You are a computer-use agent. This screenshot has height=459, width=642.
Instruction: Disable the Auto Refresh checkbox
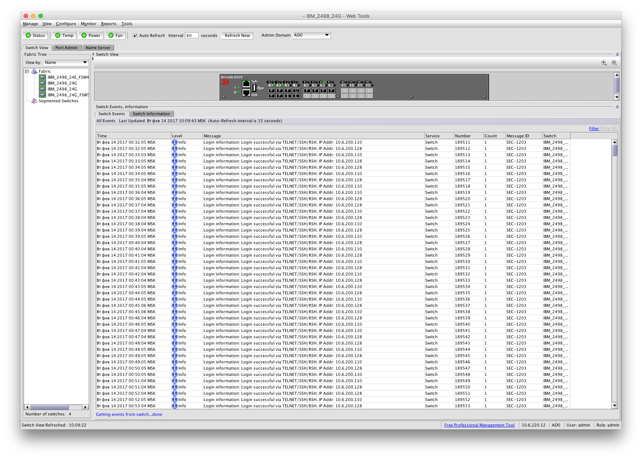(135, 35)
